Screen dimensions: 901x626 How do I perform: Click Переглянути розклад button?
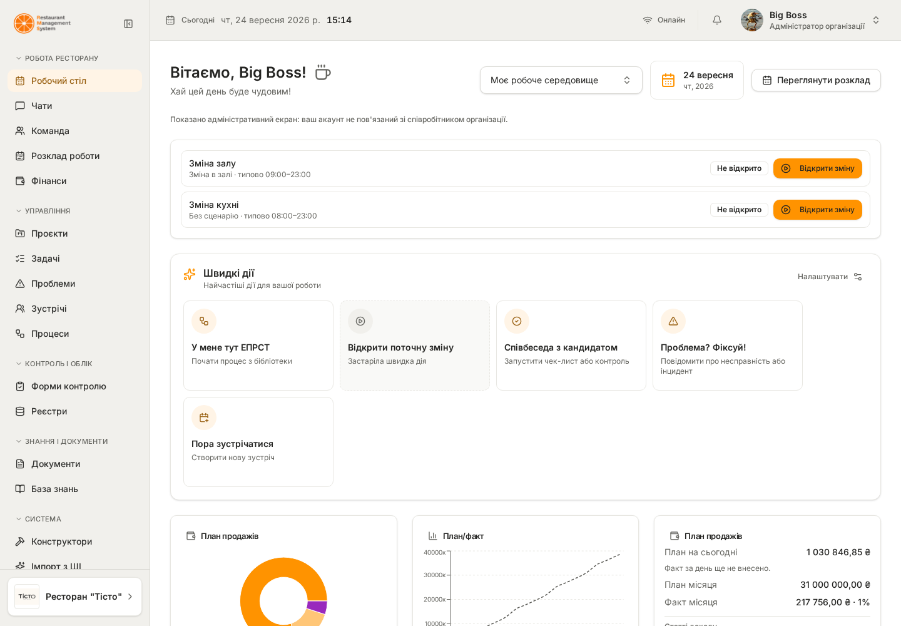(x=816, y=80)
